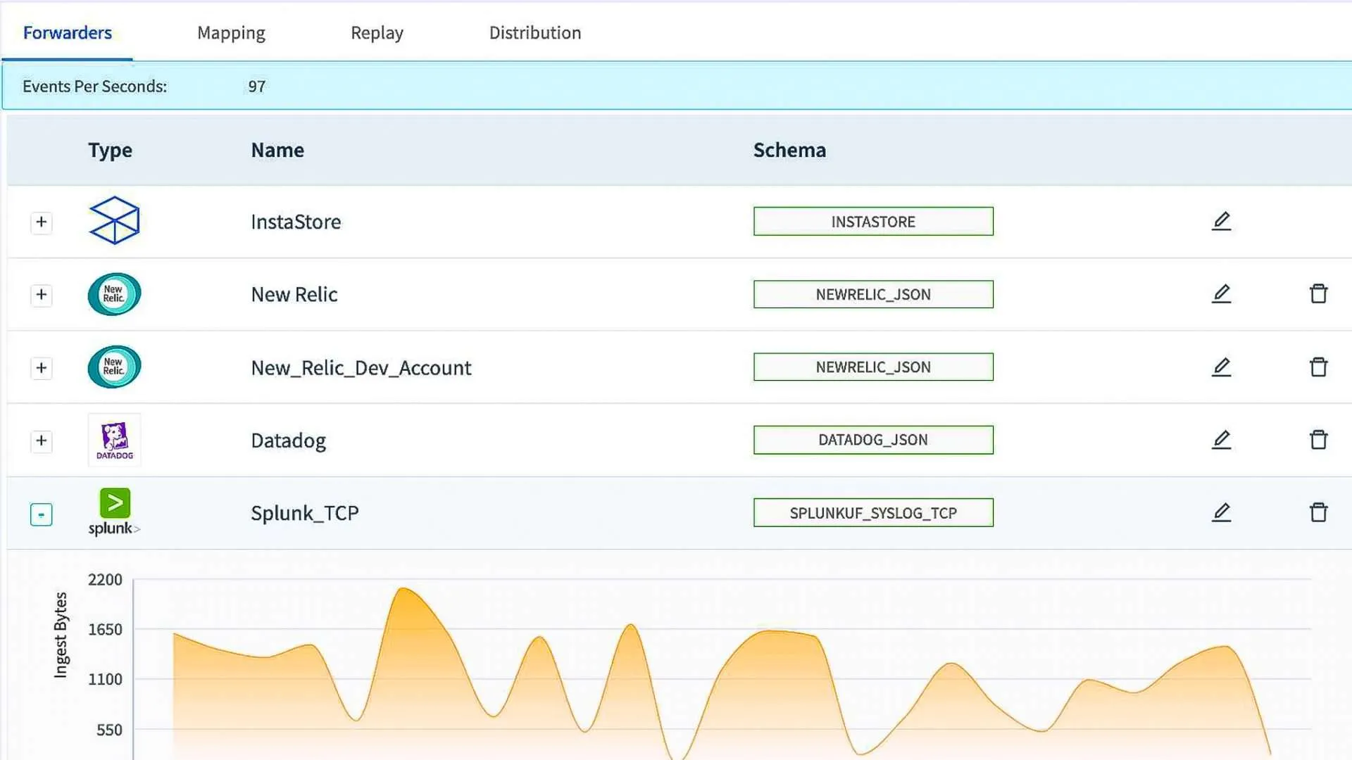Click the Schema column header

(x=789, y=150)
